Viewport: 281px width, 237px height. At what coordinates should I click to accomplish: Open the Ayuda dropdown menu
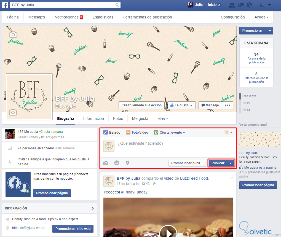point(261,17)
